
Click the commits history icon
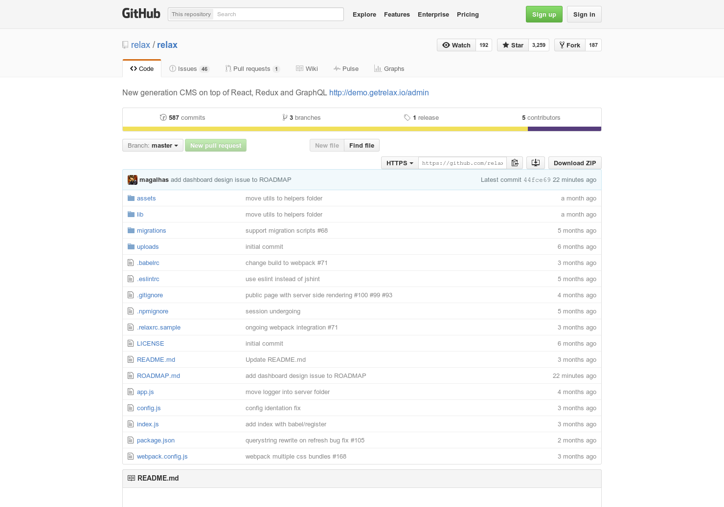163,117
